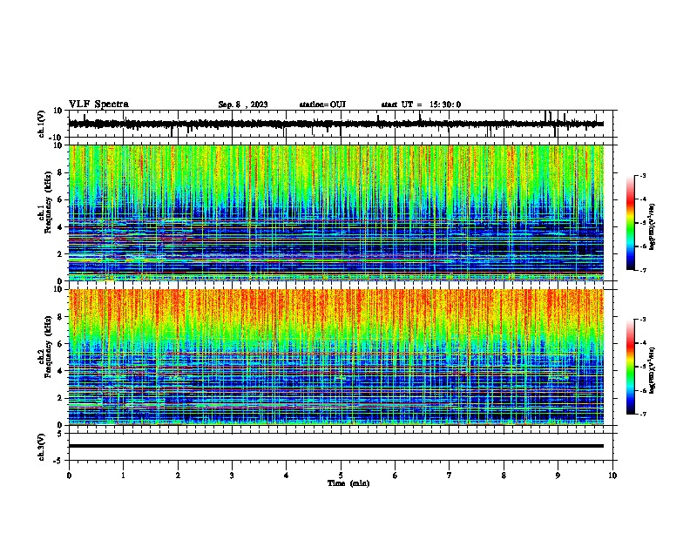The image size is (690, 533).
Task: Click time axis tick label "3"
Action: point(232,476)
